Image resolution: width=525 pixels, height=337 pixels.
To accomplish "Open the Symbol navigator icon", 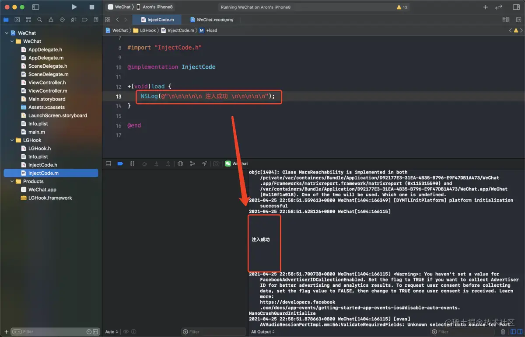I will click(28, 20).
